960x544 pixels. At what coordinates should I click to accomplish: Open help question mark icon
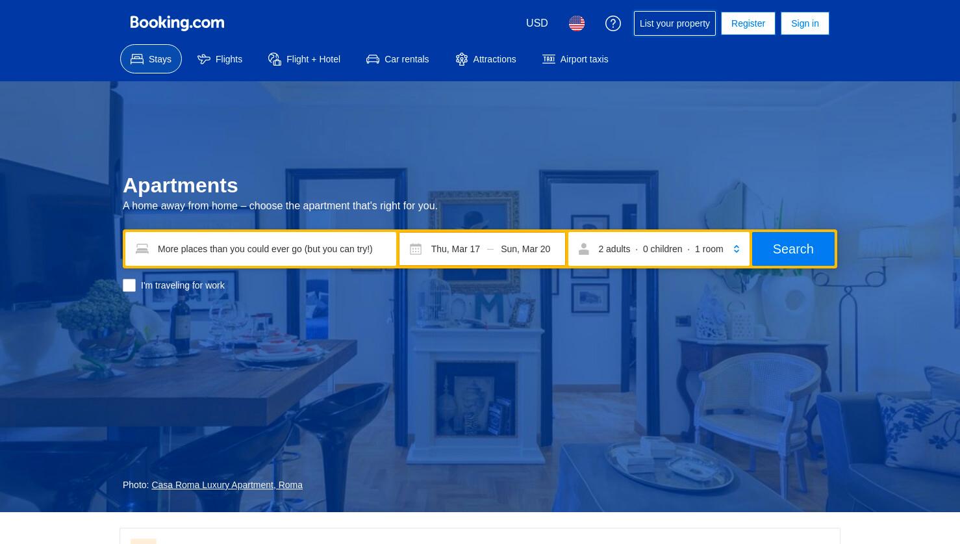click(x=613, y=23)
